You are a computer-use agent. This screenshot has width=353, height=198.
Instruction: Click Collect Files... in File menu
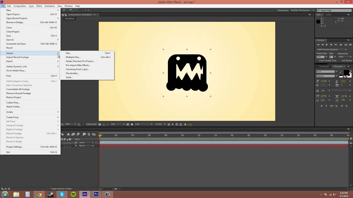point(30,103)
